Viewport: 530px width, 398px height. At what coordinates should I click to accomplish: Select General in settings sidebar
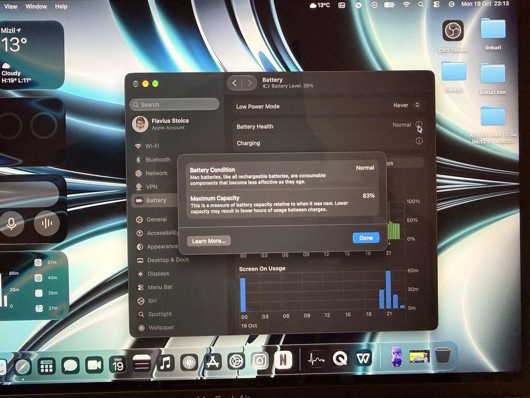tap(156, 219)
